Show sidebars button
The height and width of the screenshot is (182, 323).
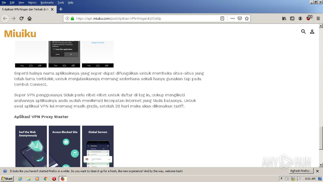click(292, 18)
